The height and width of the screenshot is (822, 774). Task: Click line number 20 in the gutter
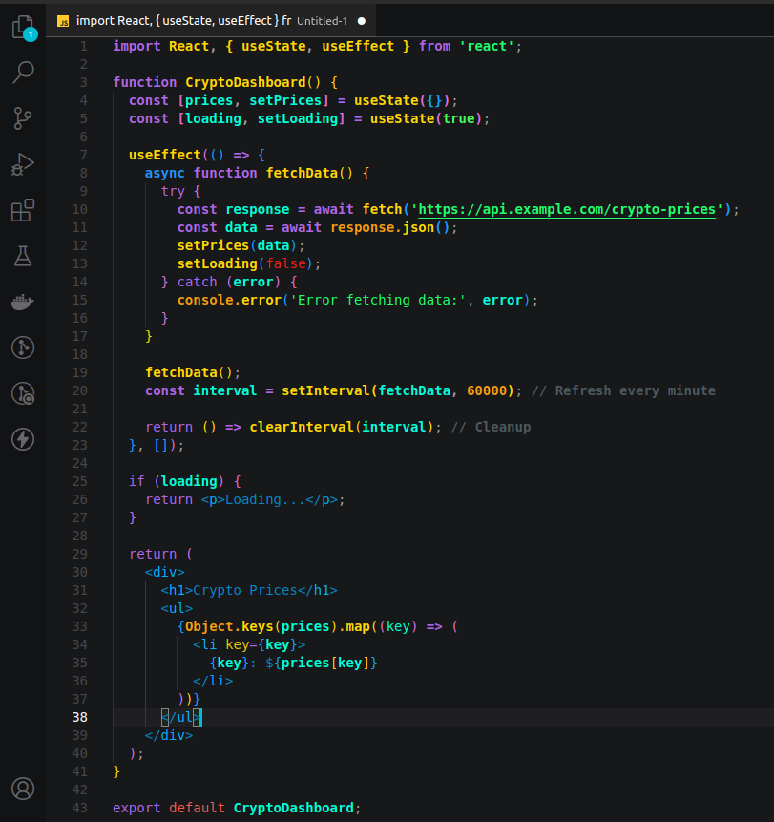pos(79,390)
